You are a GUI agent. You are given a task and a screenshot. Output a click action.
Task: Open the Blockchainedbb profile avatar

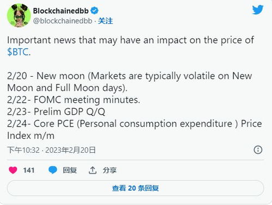[19, 16]
